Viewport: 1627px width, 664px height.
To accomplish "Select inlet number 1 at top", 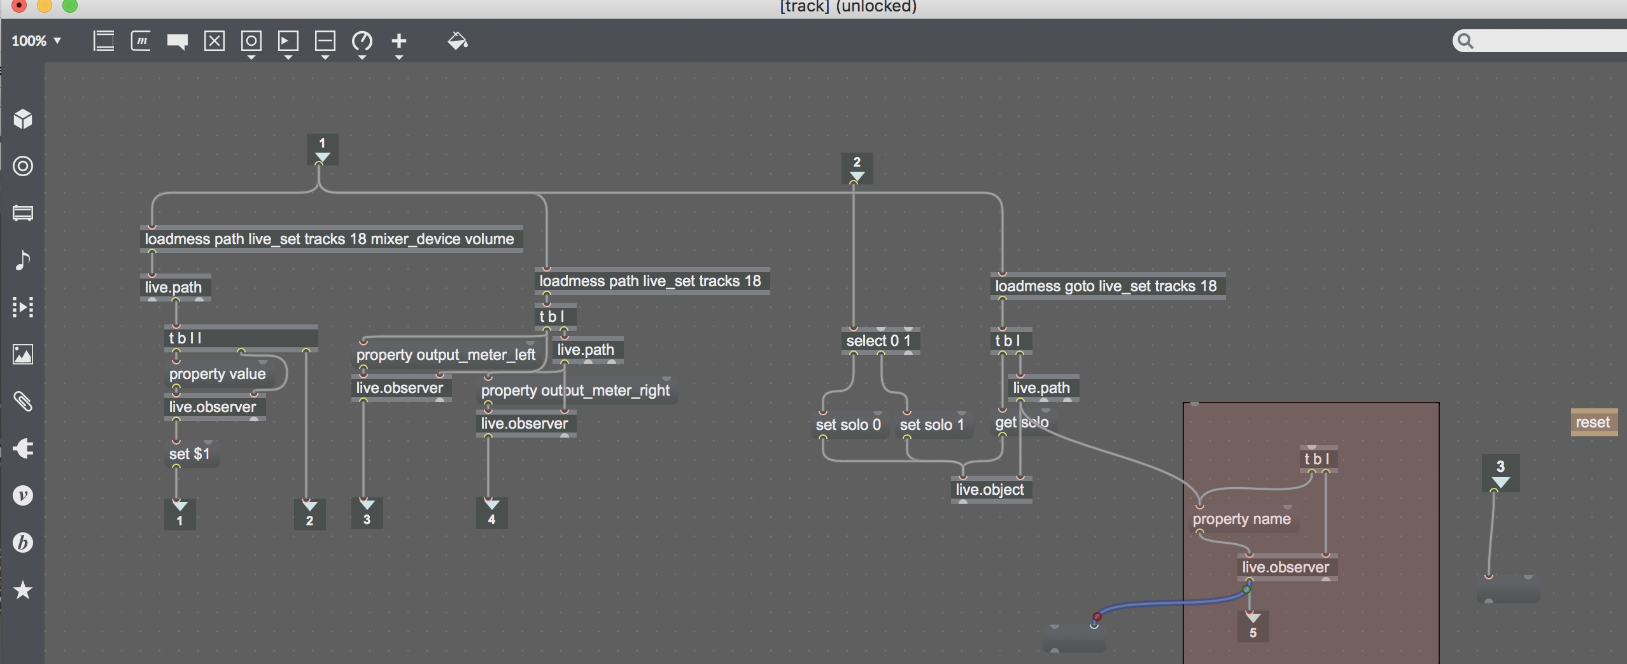I will (x=323, y=149).
